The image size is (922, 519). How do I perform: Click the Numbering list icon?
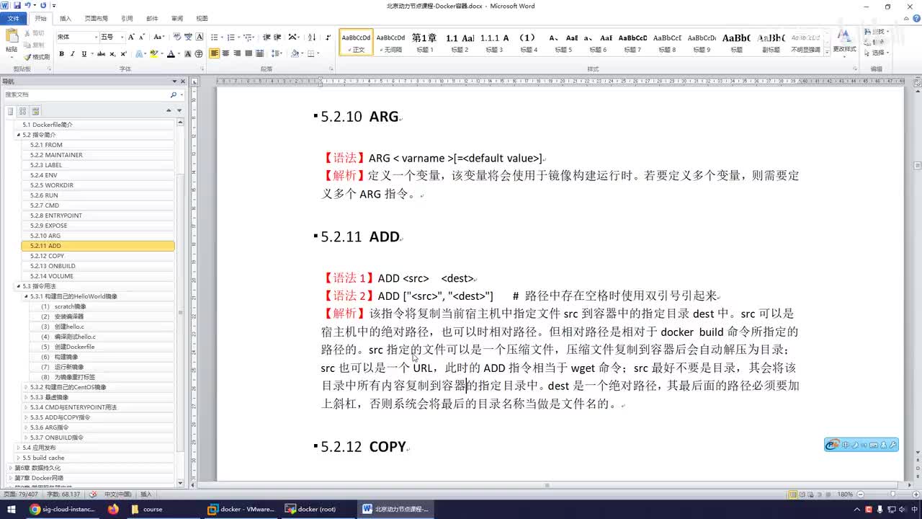[x=230, y=37]
